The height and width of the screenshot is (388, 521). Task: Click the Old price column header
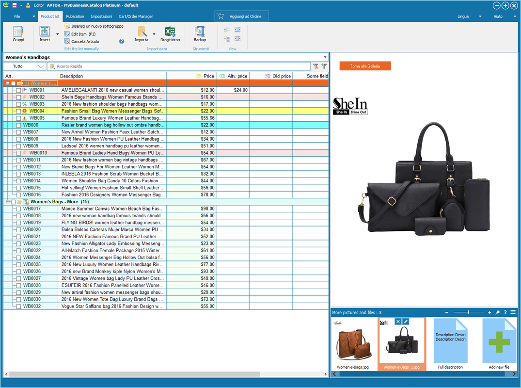pyautogui.click(x=271, y=76)
